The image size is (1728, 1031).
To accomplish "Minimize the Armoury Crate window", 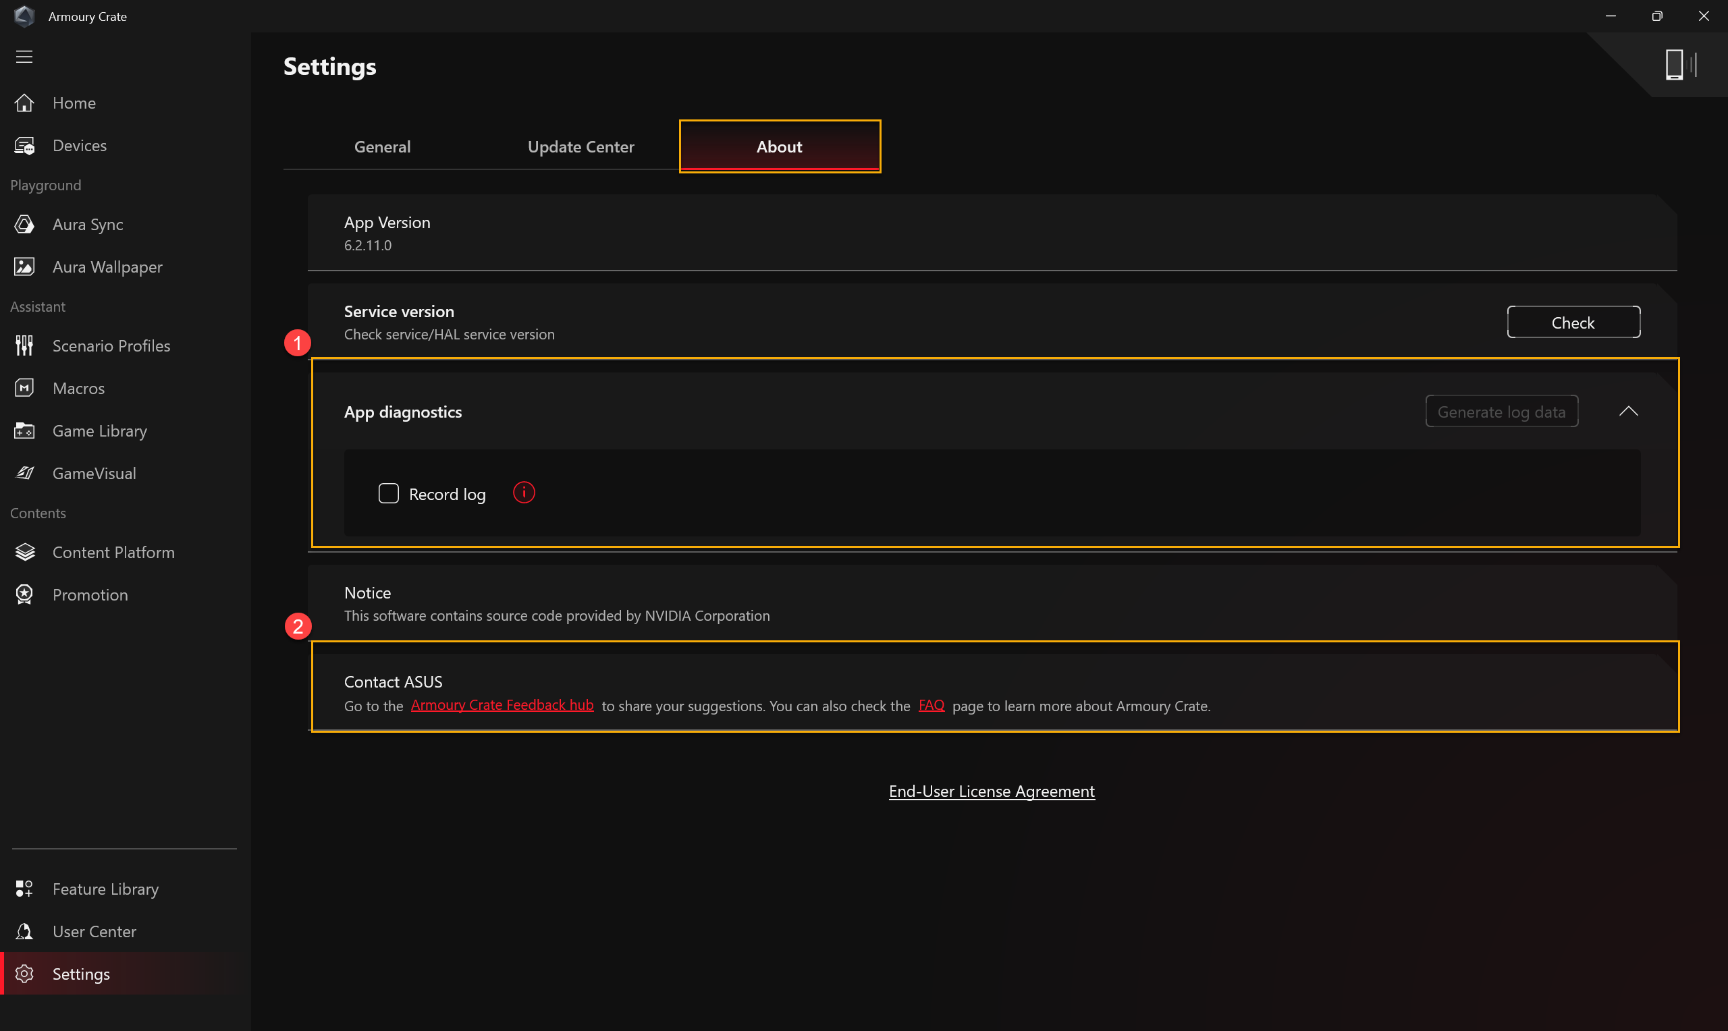I will click(x=1611, y=16).
